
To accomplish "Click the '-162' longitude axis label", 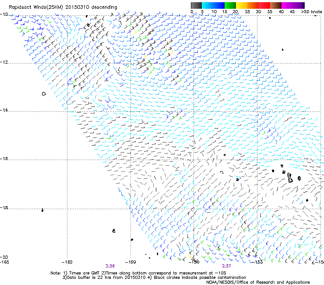I will coord(67,262).
